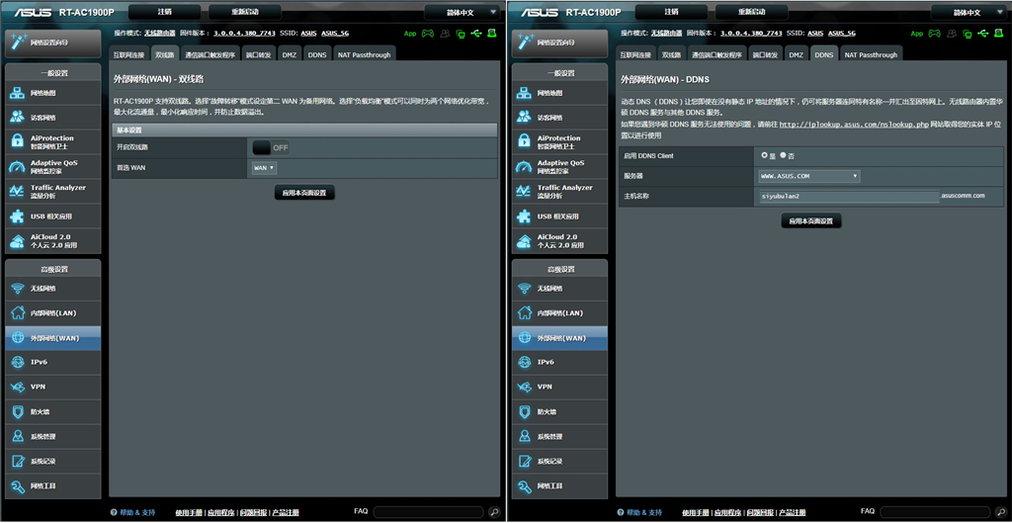Open system log icon in DDNS window
1012x523 pixels.
[524, 461]
